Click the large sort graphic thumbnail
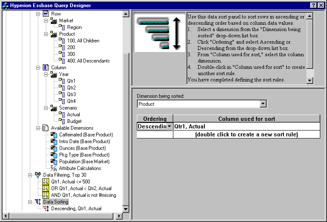The width and height of the screenshot is (327, 222). (159, 33)
